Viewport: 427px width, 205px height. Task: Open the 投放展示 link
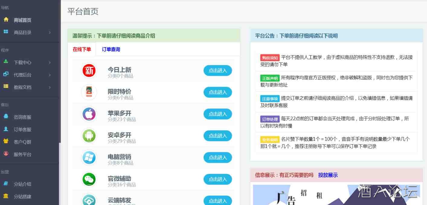[328, 175]
